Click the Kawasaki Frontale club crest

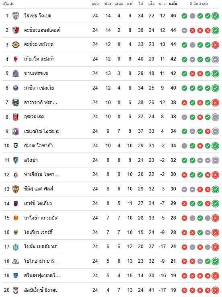(16, 102)
